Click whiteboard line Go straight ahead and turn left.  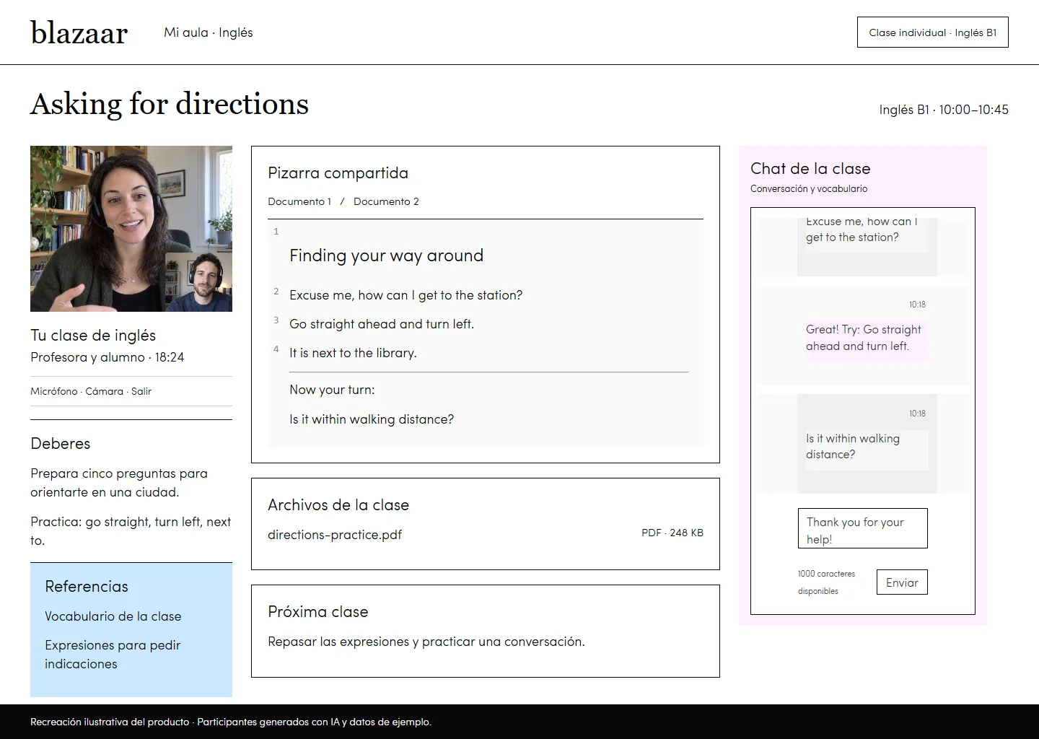coord(382,324)
